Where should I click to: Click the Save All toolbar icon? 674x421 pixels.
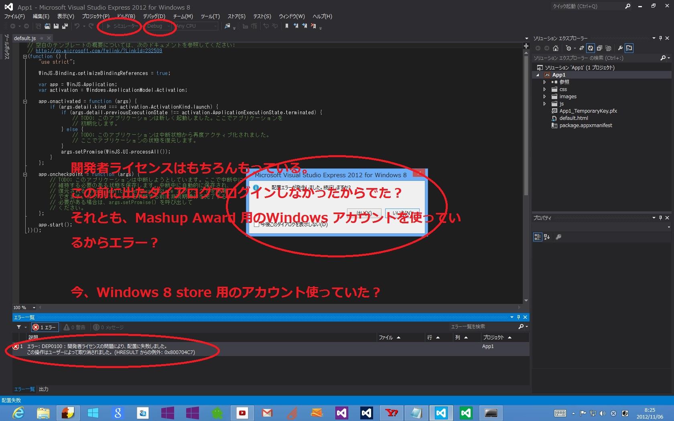(65, 26)
